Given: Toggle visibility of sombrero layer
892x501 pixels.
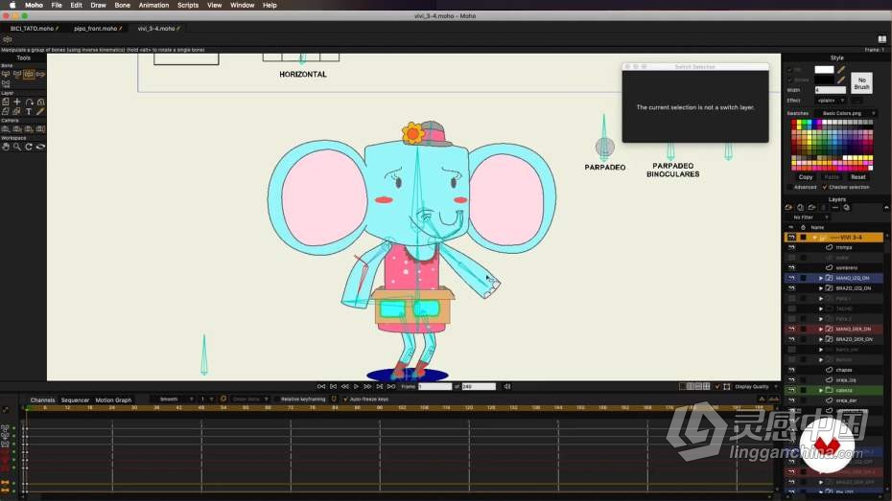Looking at the screenshot, I should (x=791, y=267).
